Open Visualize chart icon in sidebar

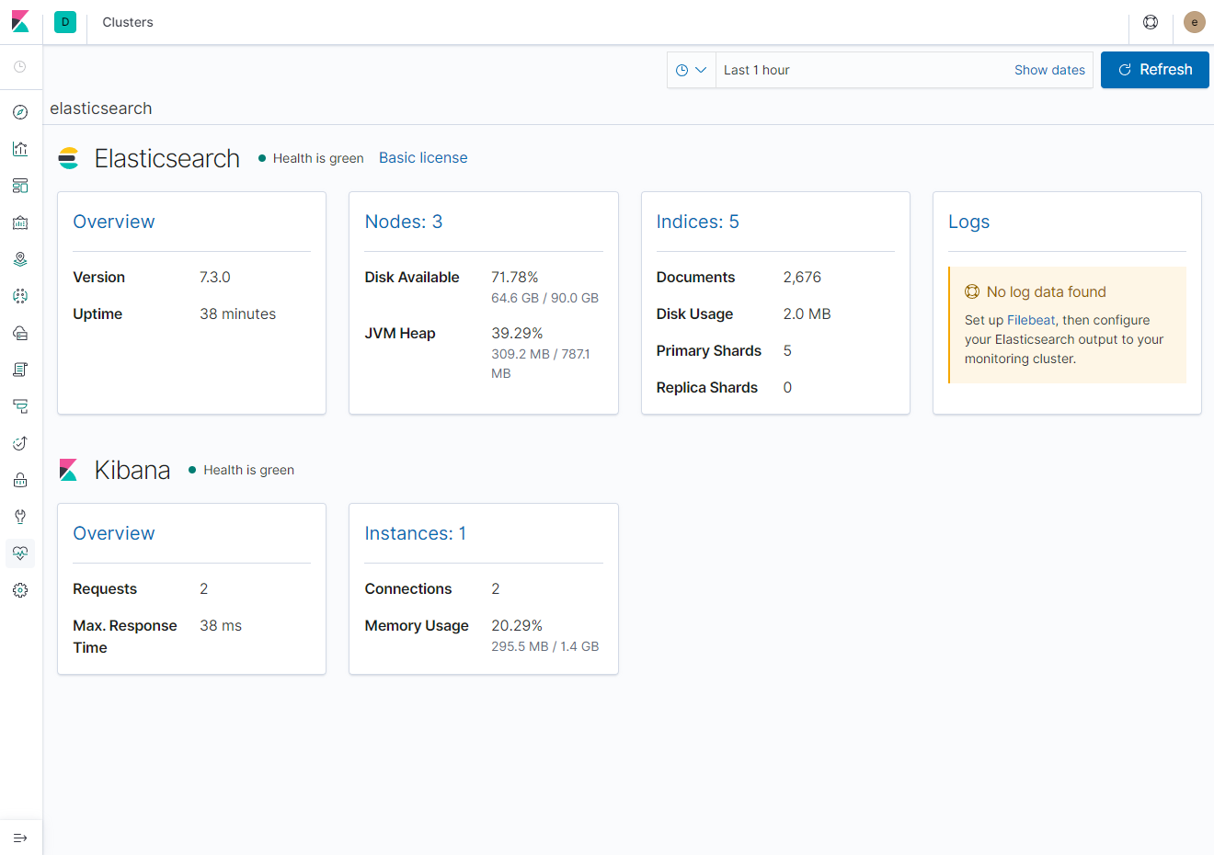(20, 149)
